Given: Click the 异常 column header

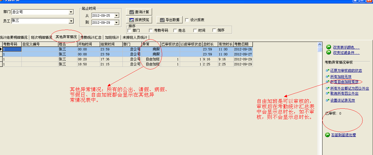Looking at the screenshot, I should point(151,44).
